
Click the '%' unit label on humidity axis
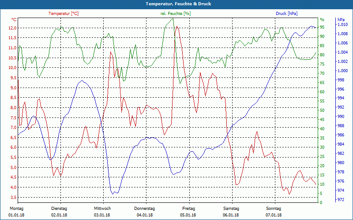pos(322,20)
